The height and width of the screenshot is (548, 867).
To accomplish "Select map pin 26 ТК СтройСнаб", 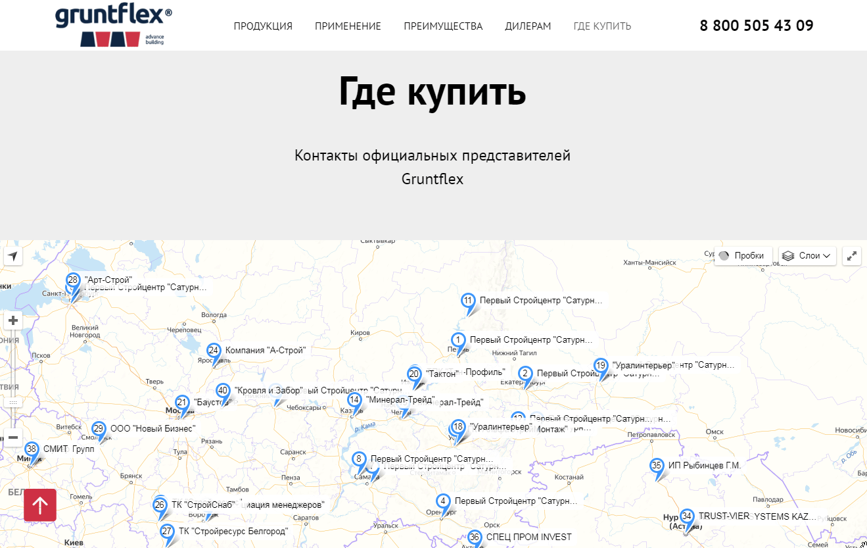I will pyautogui.click(x=160, y=506).
